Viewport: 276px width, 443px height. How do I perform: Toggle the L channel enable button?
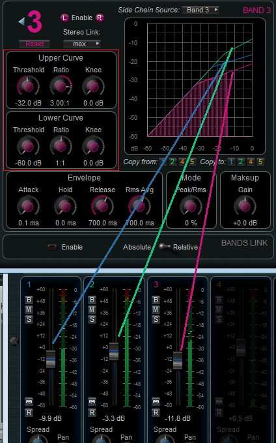point(64,18)
